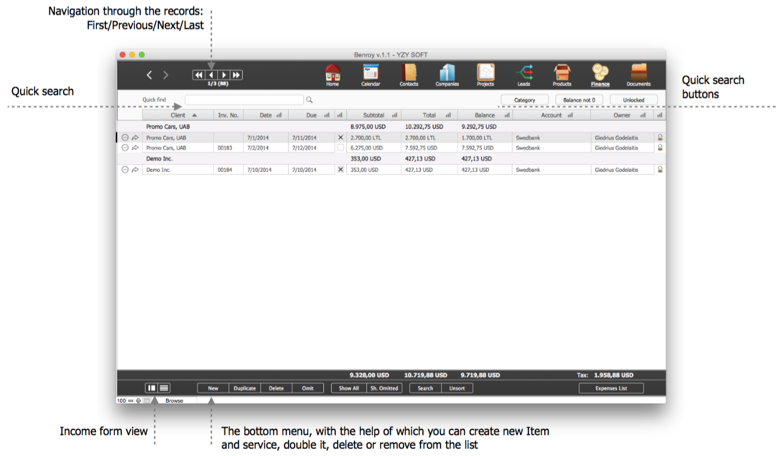Toggle the checkbox on invoice 00184 row

[340, 170]
